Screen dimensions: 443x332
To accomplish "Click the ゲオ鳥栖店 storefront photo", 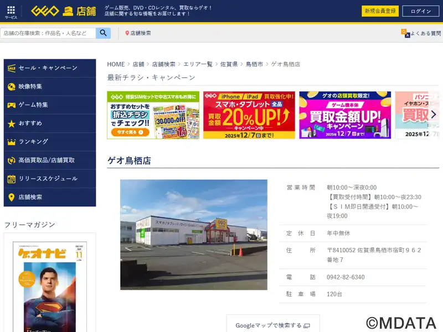I will click(194, 235).
